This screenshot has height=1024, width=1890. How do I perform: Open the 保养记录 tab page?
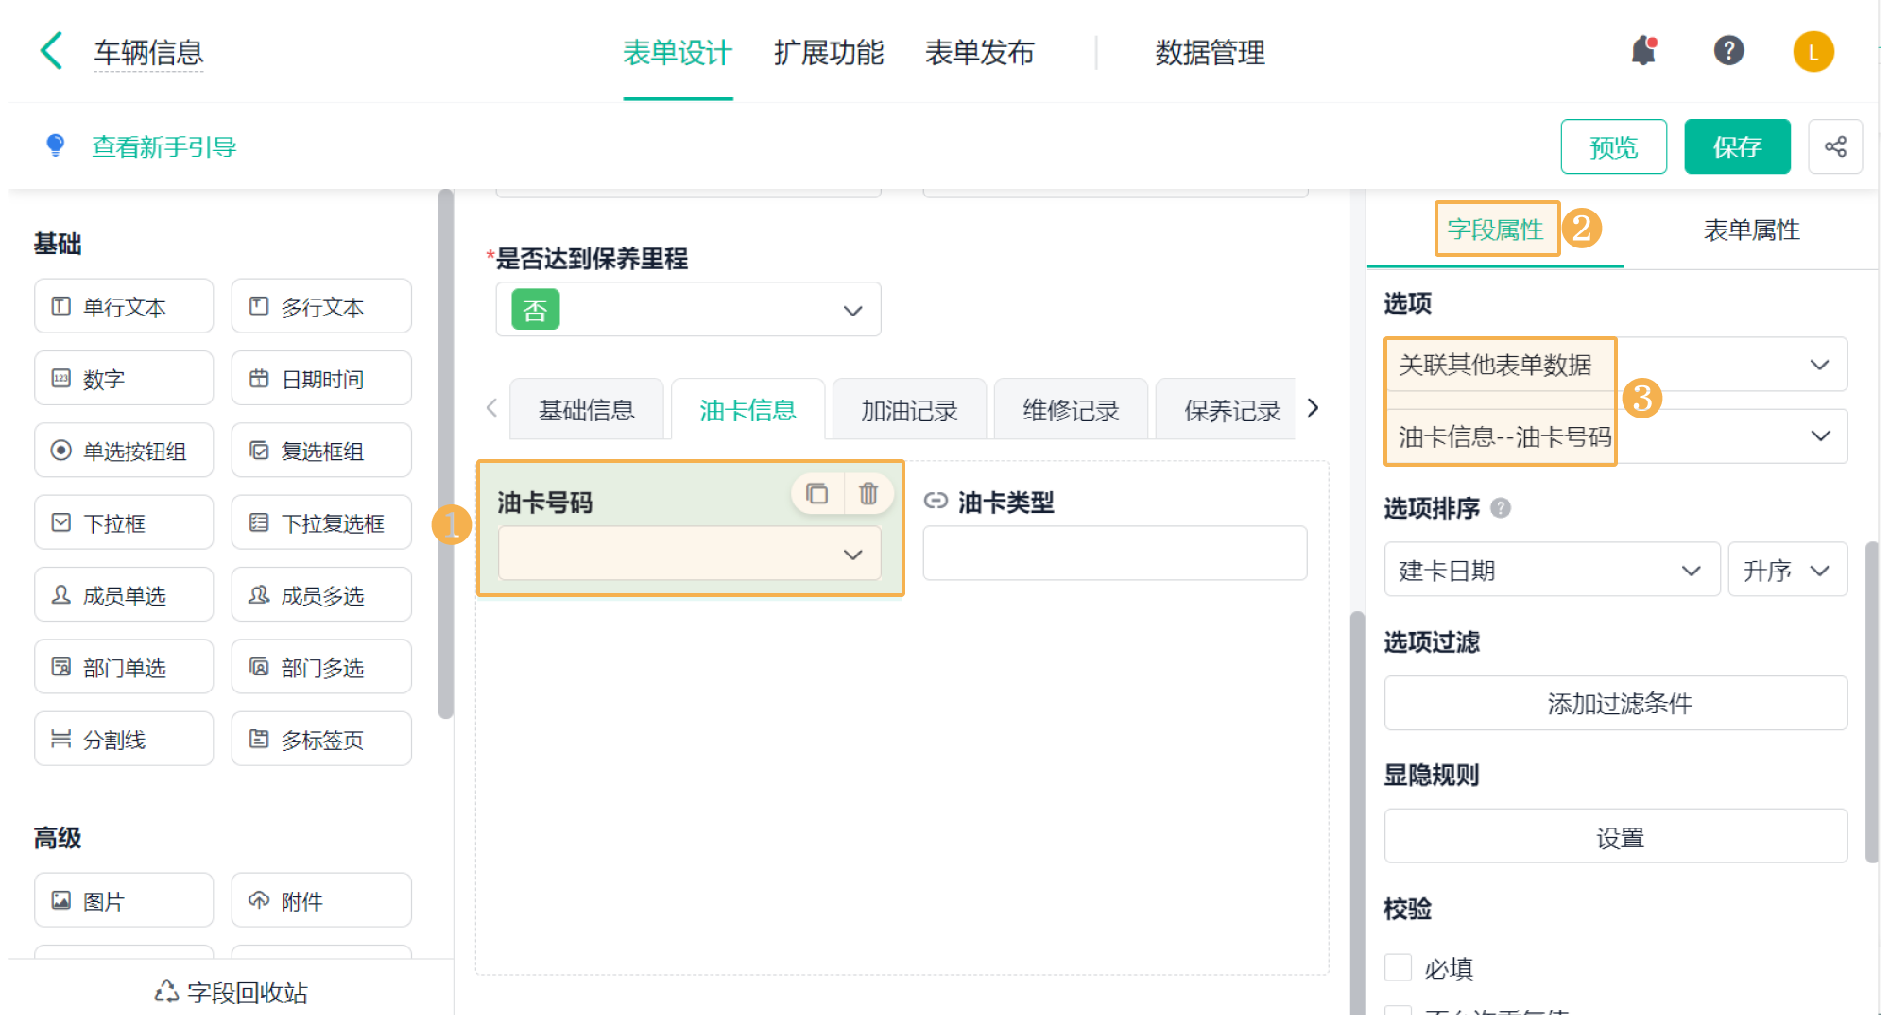click(1226, 410)
